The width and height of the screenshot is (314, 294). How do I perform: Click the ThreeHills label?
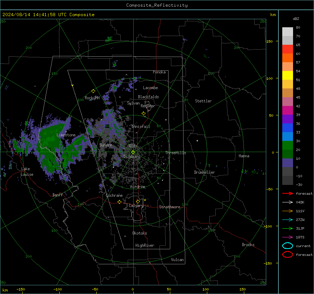(175, 153)
